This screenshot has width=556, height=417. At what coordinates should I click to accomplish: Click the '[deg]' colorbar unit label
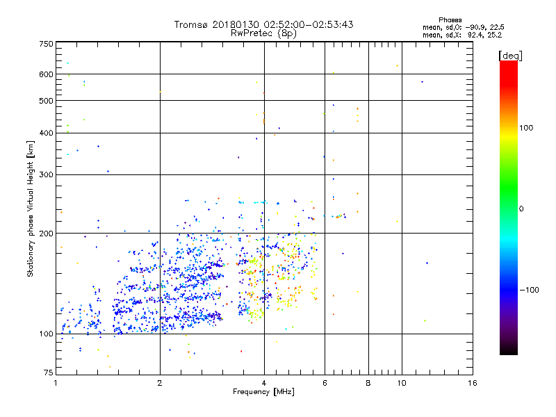pyautogui.click(x=510, y=56)
